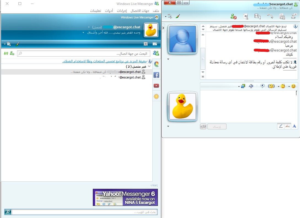Start a game or activity via cards icon

click(246, 17)
